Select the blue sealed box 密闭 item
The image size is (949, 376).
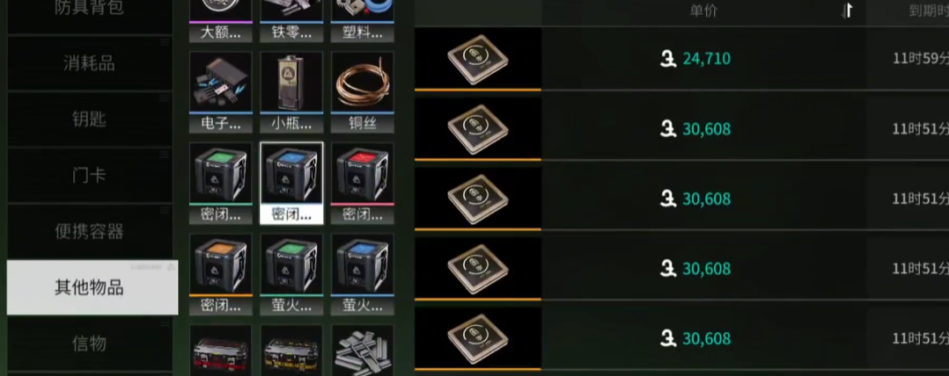click(x=291, y=184)
